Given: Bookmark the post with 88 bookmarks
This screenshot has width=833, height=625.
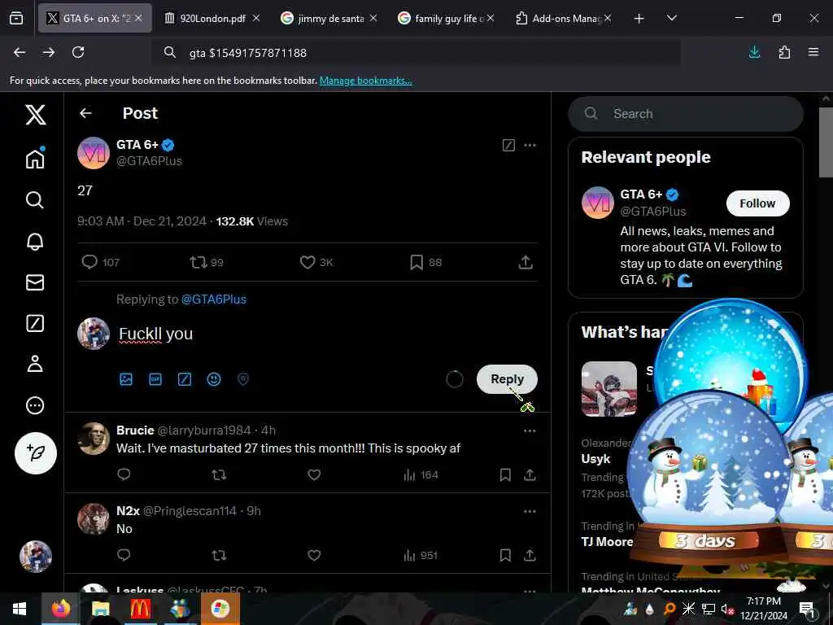Looking at the screenshot, I should (425, 262).
